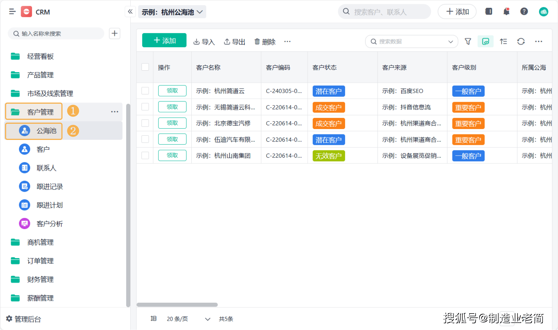Click the row-height icon in footer

153,319
